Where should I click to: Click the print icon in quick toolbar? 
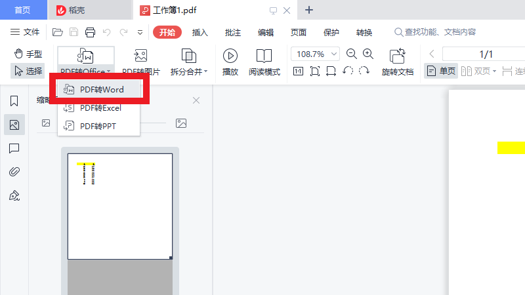tap(90, 32)
